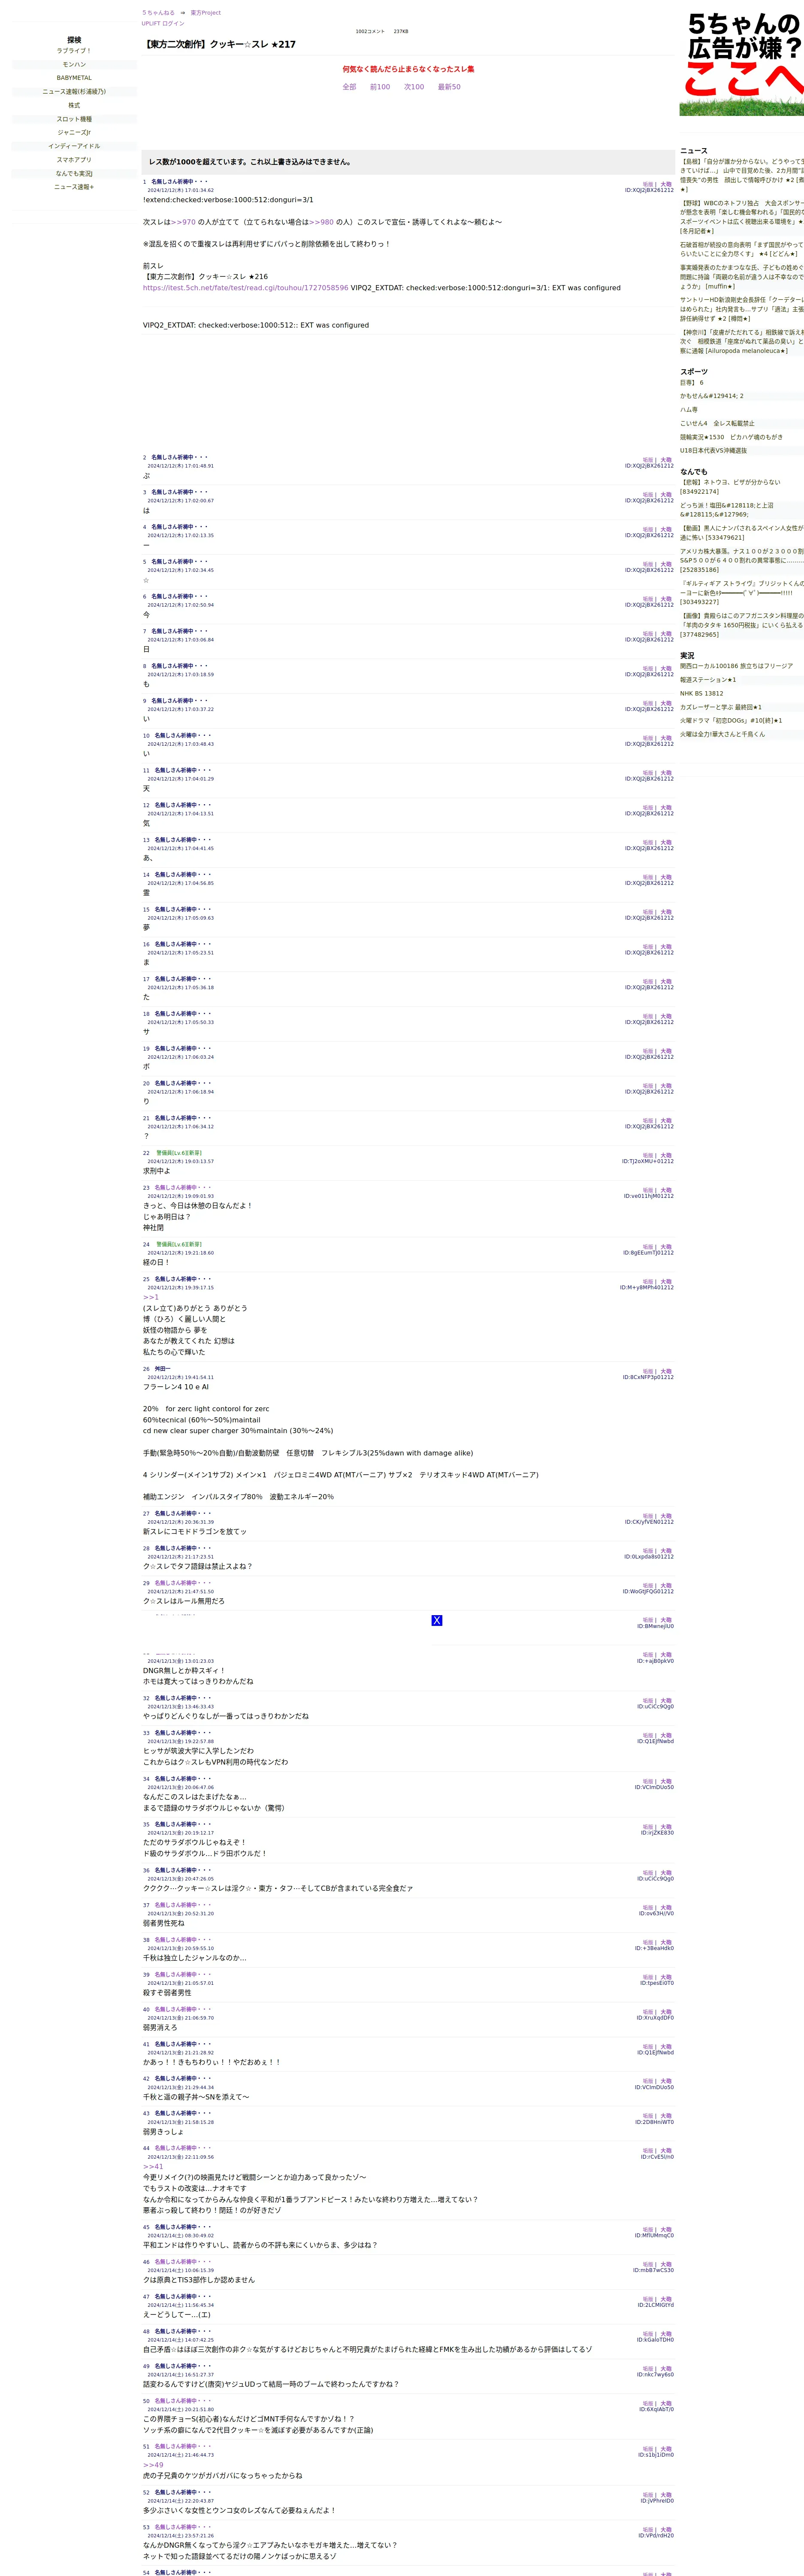Open ギルティギア ストライヴ link
Screen dimensions: 804x2576
tap(742, 593)
